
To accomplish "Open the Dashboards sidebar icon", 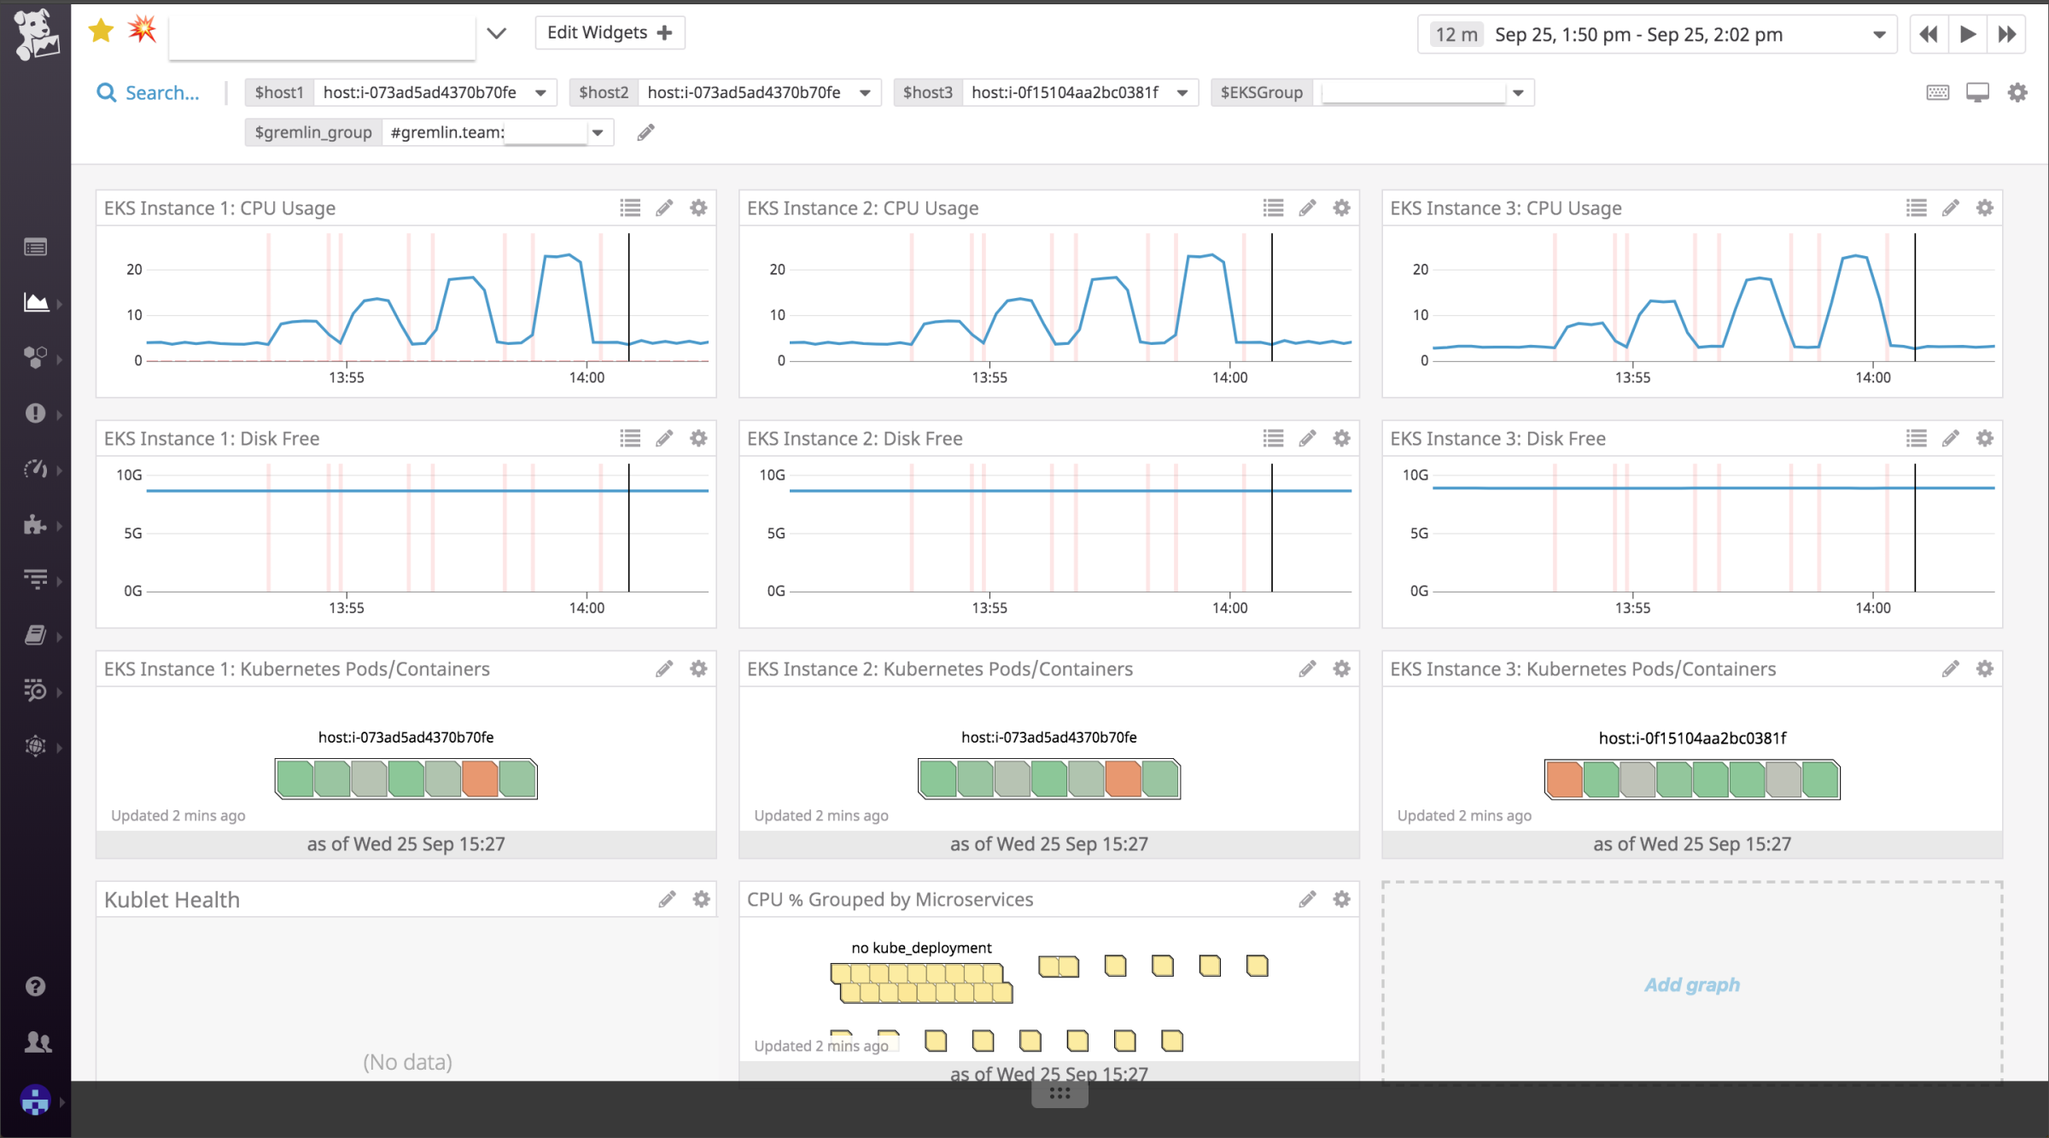I will point(36,302).
